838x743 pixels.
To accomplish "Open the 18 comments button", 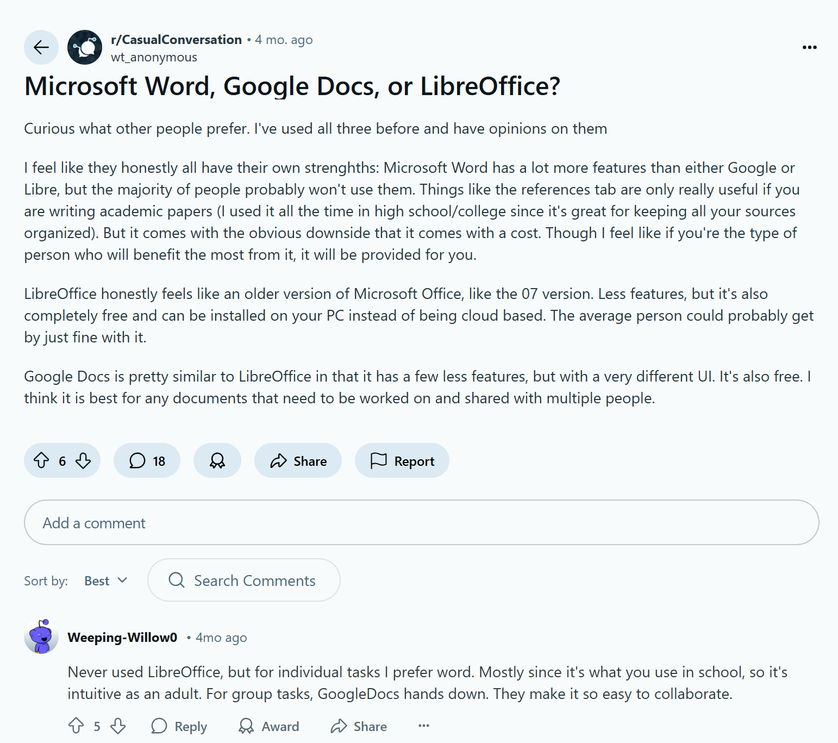I will click(x=147, y=460).
